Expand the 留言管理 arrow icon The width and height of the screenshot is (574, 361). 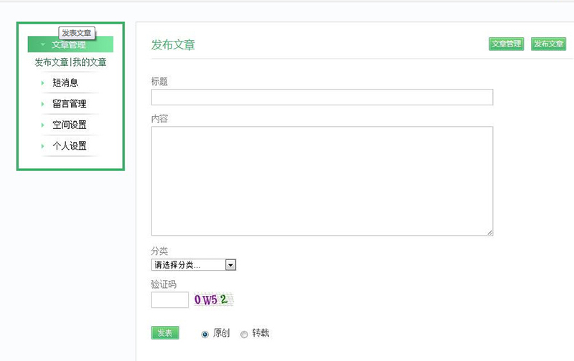(42, 104)
